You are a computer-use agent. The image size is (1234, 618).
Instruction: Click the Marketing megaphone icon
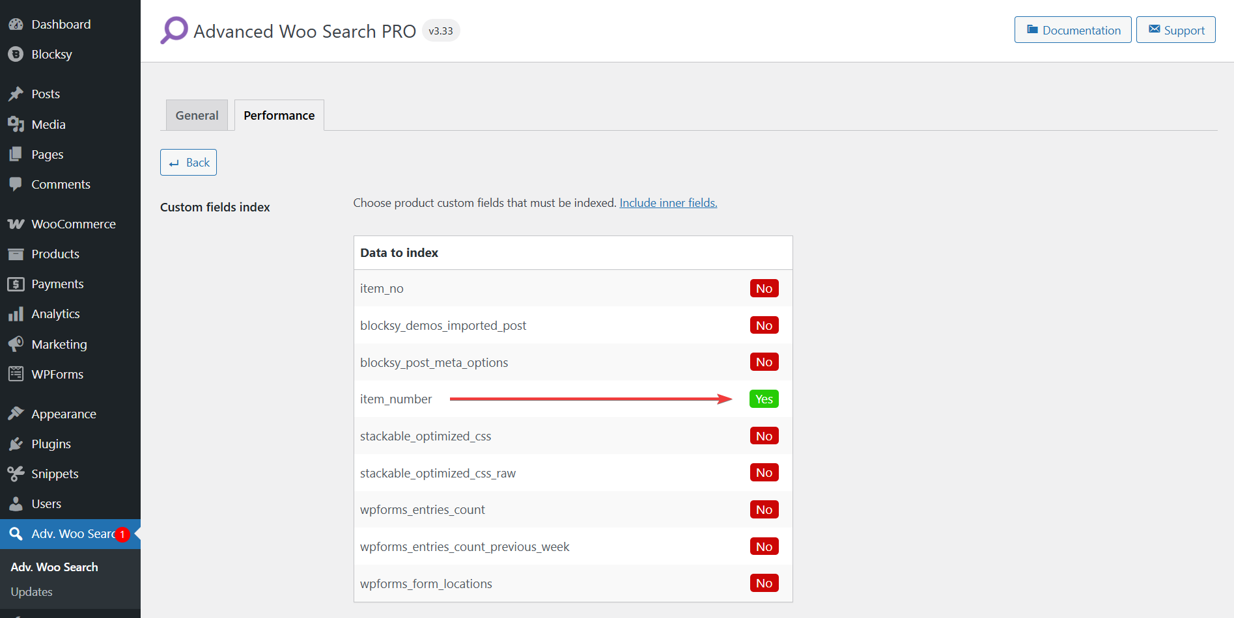[16, 344]
